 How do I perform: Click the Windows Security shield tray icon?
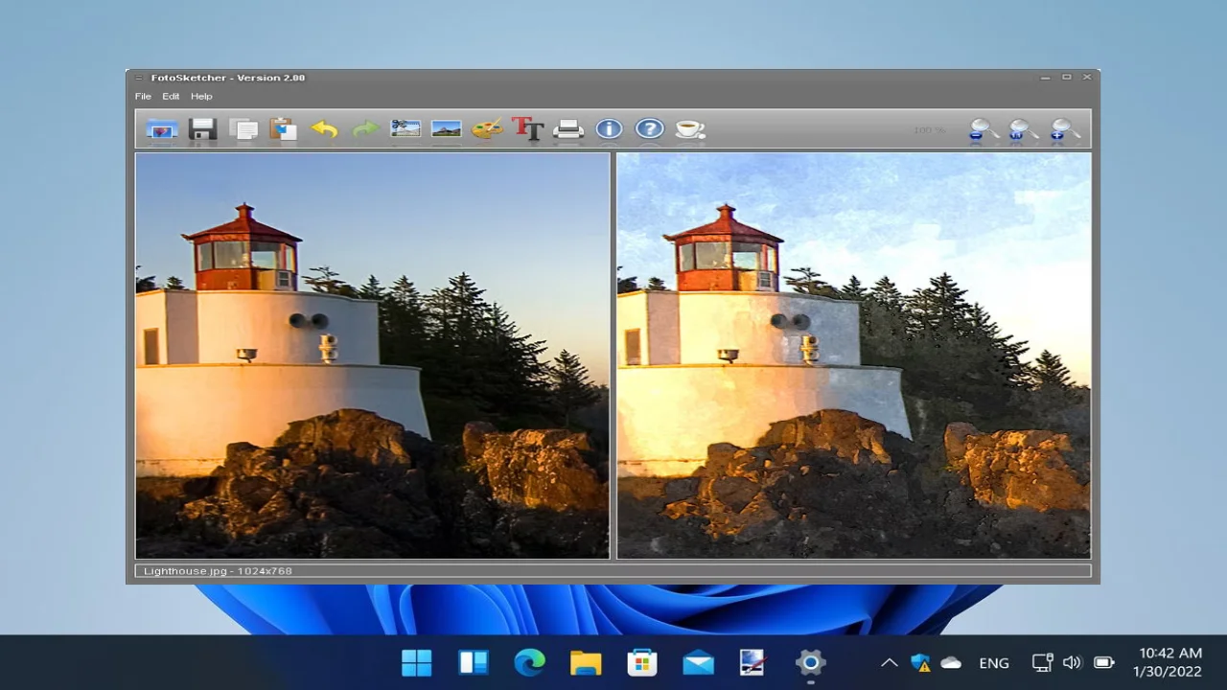coord(920,662)
